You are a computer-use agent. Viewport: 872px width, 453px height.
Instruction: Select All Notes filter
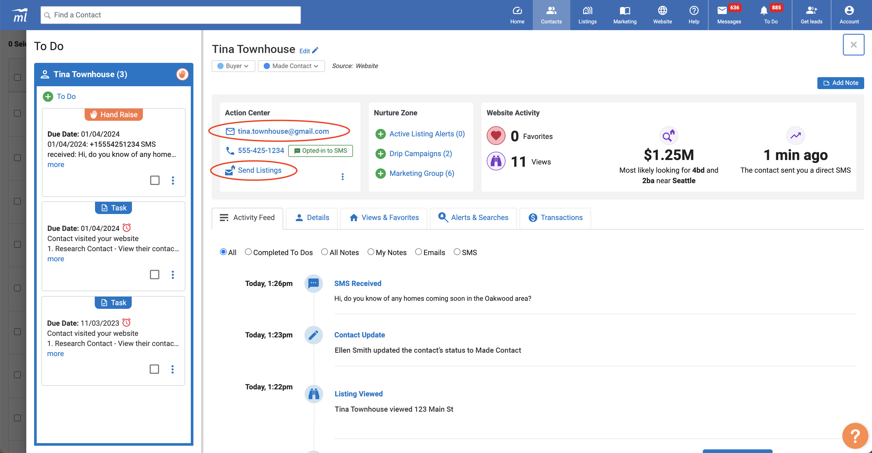click(324, 252)
